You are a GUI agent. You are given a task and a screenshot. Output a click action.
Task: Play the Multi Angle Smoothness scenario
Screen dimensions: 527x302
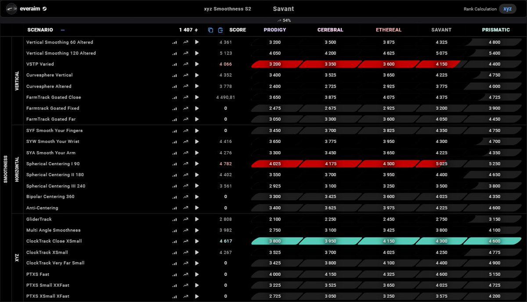point(197,230)
